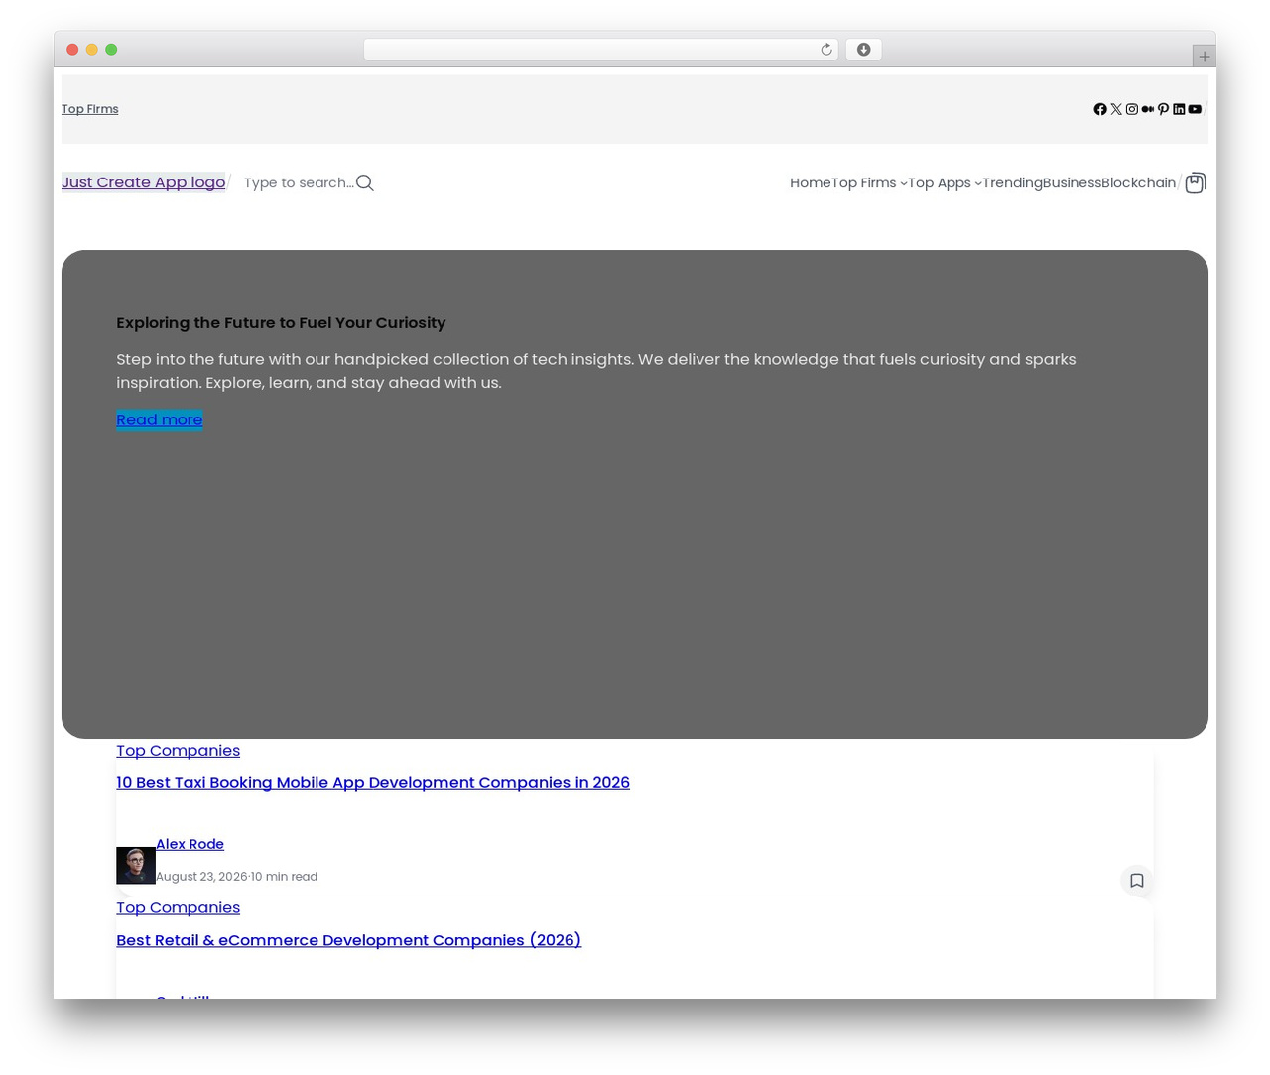
Task: Open the Best Retail & eCommerce article
Action: click(348, 940)
